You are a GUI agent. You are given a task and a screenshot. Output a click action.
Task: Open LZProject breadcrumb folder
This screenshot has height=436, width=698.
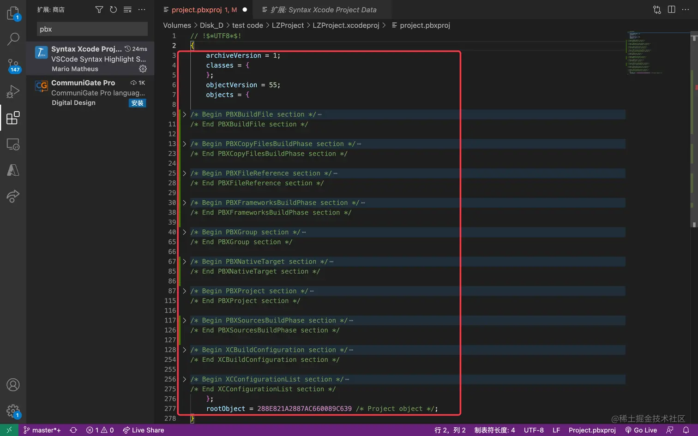point(288,25)
